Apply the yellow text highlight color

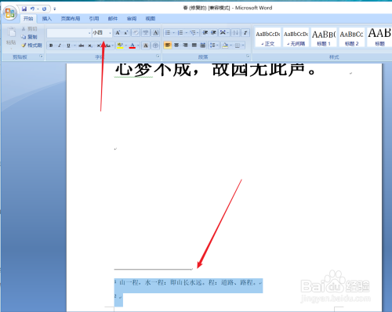(x=120, y=45)
